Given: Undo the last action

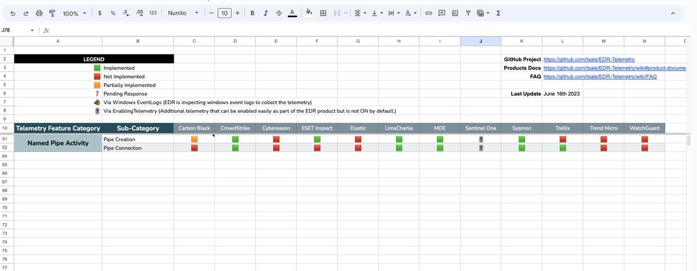Looking at the screenshot, I should (12, 13).
